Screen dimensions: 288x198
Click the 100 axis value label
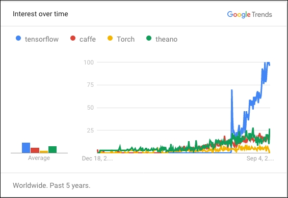point(89,62)
